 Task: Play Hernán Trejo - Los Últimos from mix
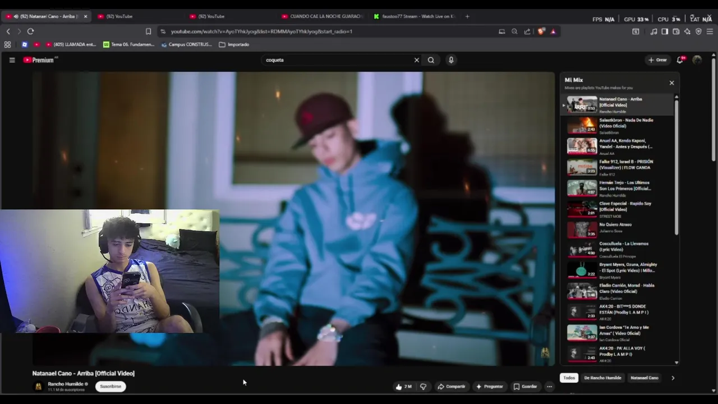(x=618, y=189)
